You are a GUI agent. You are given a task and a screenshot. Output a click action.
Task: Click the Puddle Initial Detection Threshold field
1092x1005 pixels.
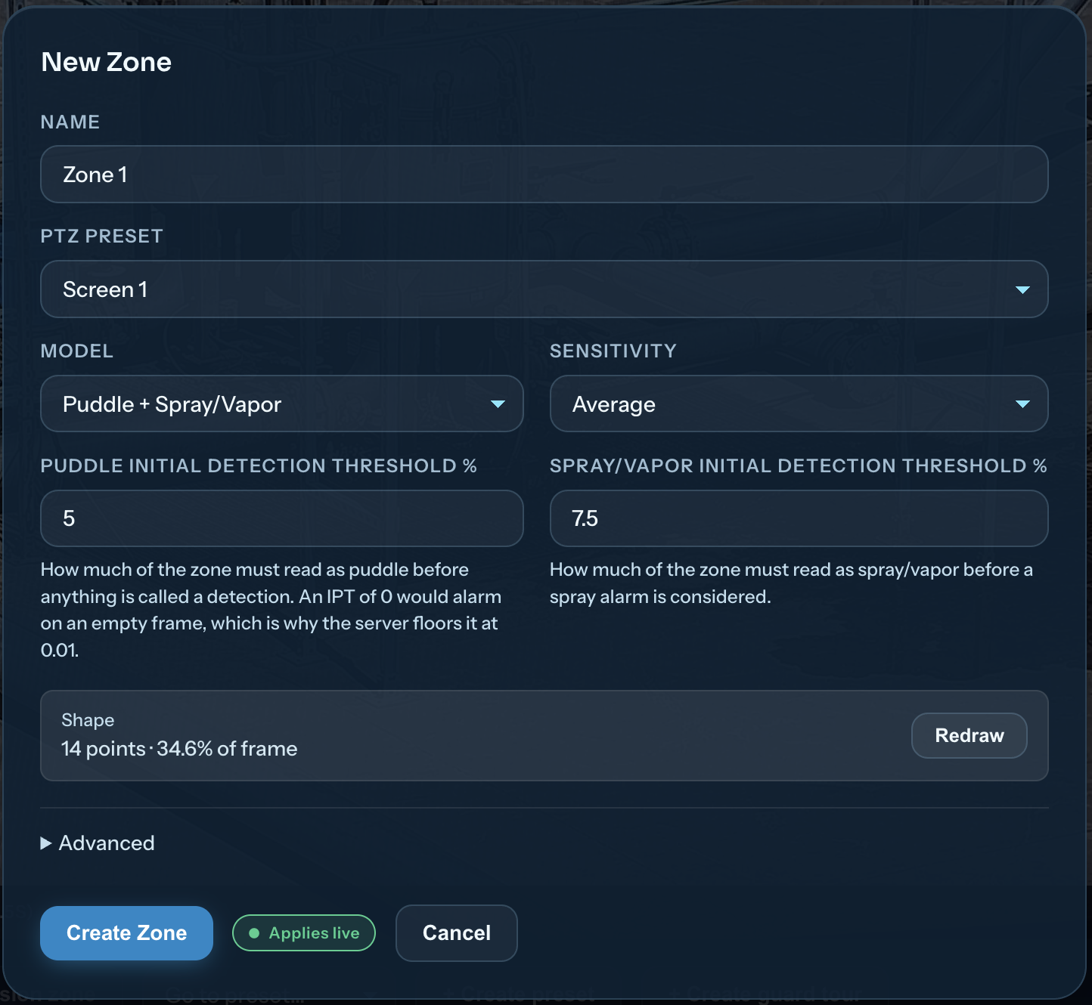281,518
